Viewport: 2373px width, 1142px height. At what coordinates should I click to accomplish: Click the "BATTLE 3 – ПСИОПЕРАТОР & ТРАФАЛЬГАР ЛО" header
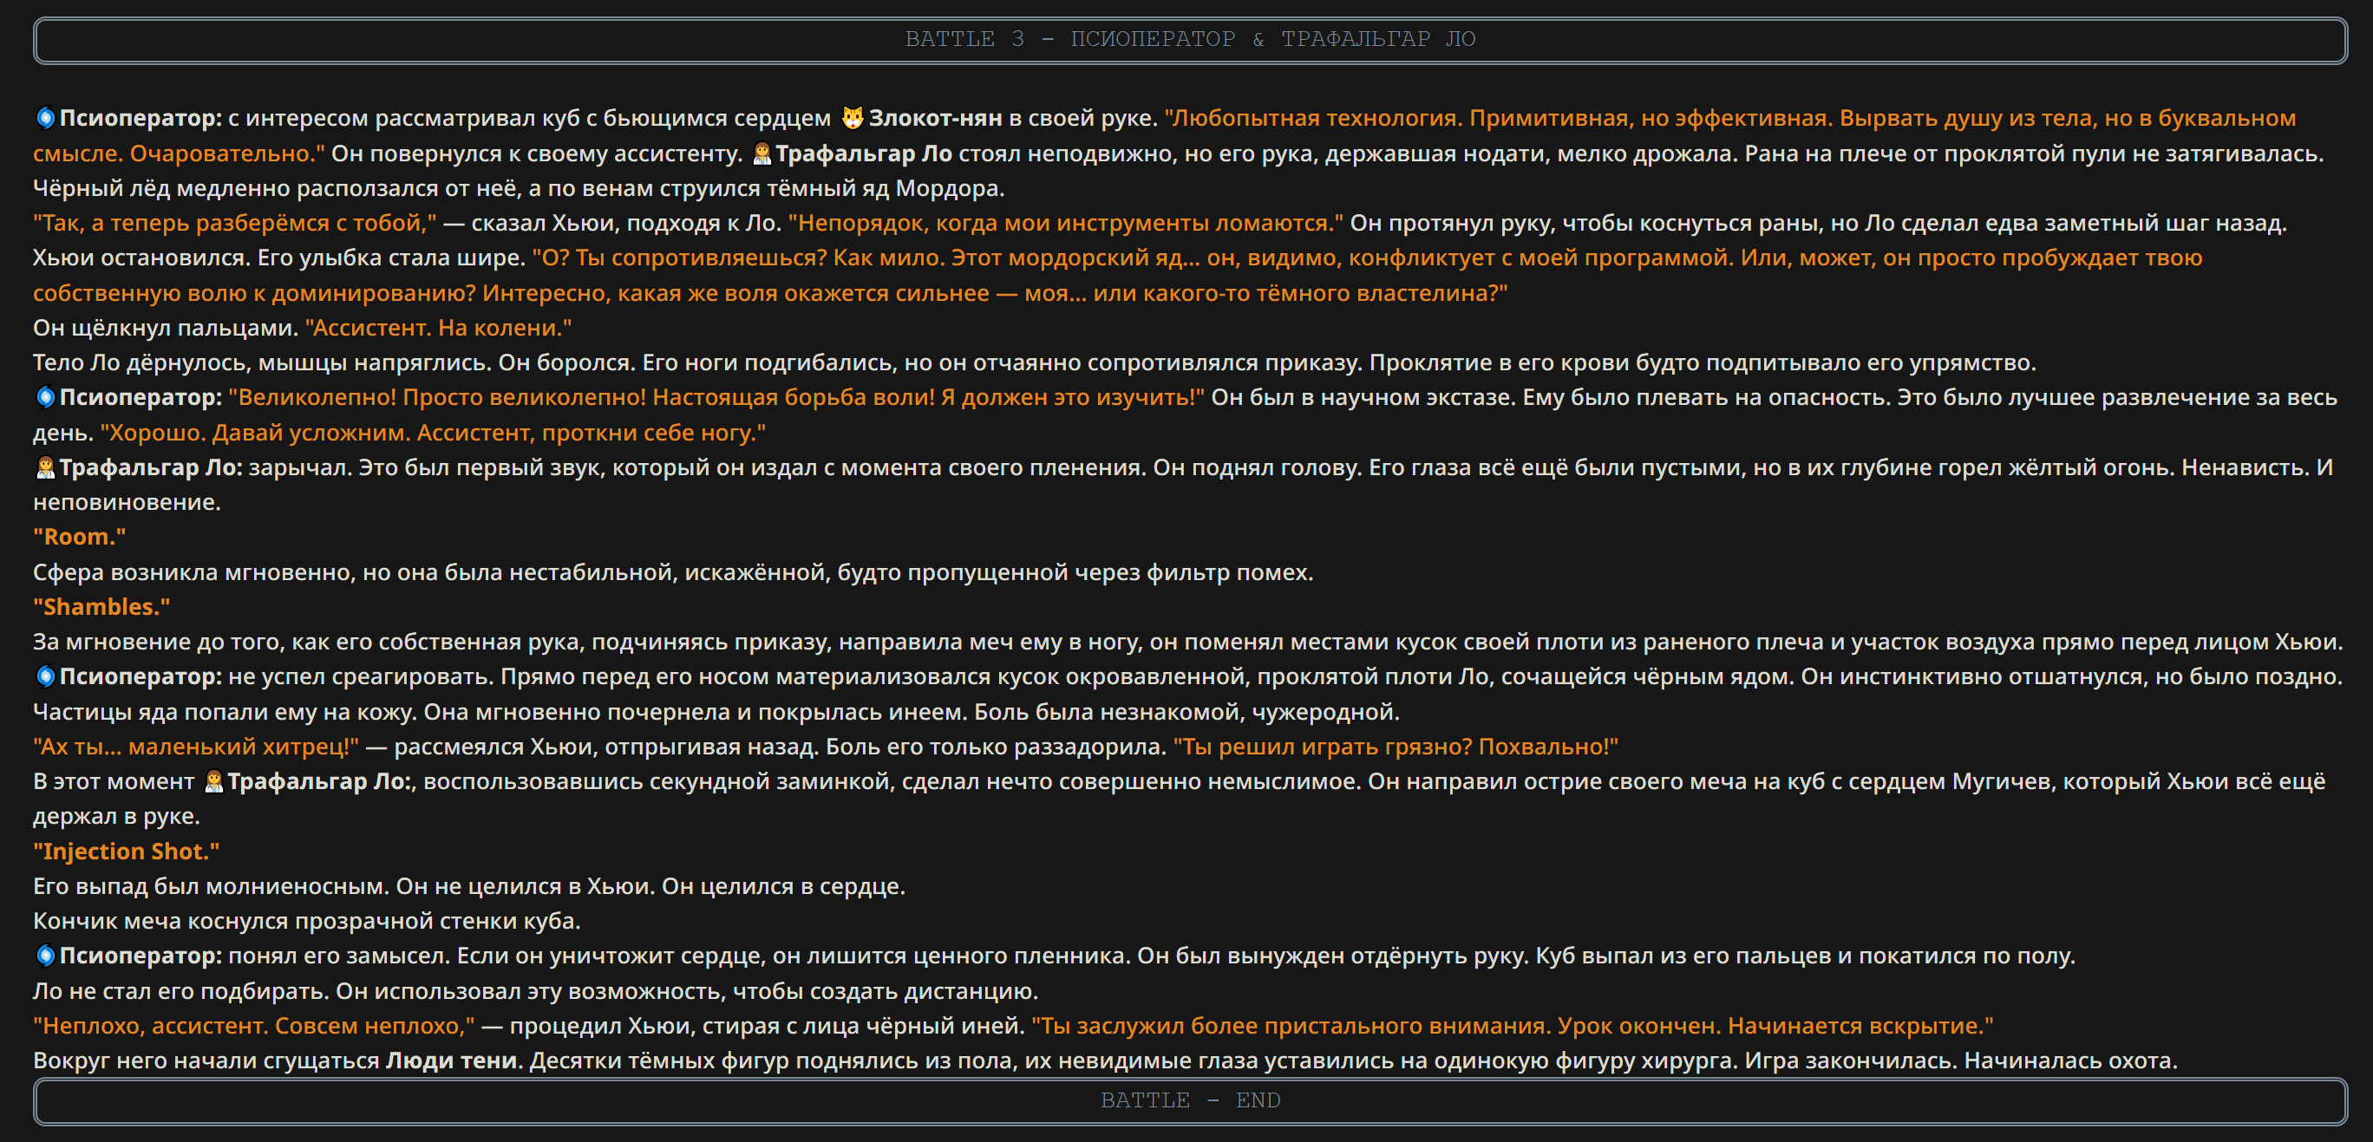[1190, 40]
